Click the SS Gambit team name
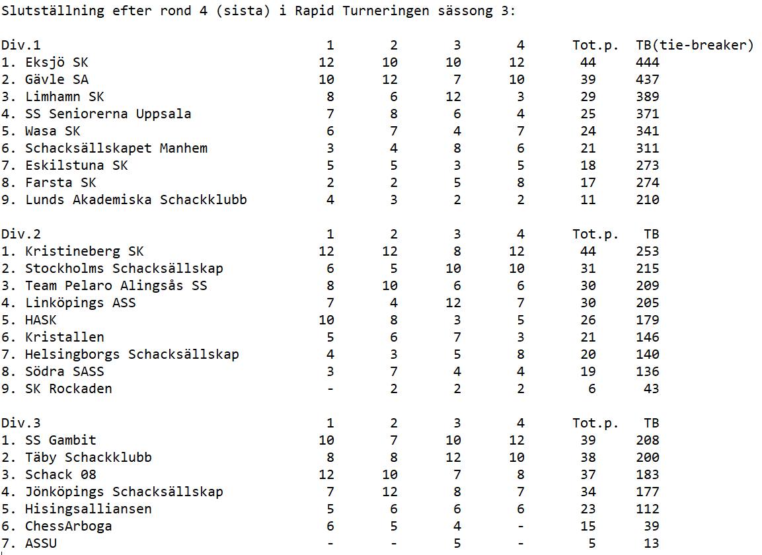 pos(60,440)
